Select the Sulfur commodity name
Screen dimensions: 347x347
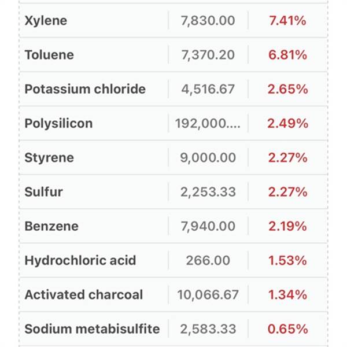point(43,192)
